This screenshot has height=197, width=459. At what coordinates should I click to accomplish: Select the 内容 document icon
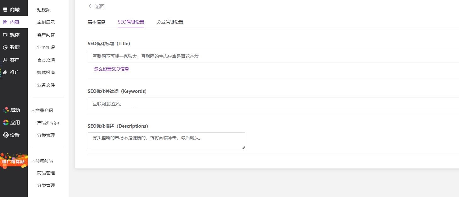click(x=5, y=22)
